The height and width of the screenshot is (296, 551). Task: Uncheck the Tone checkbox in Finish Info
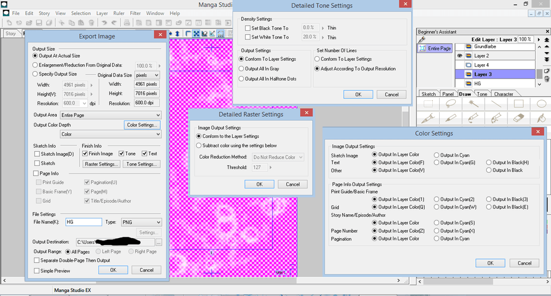[x=121, y=153]
